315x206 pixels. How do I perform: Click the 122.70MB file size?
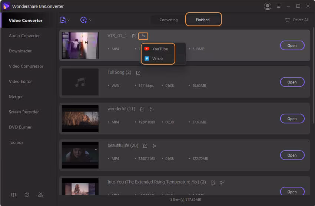[x=200, y=159]
